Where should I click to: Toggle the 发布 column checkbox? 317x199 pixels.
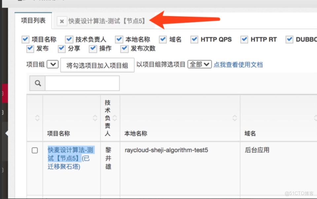(30, 49)
